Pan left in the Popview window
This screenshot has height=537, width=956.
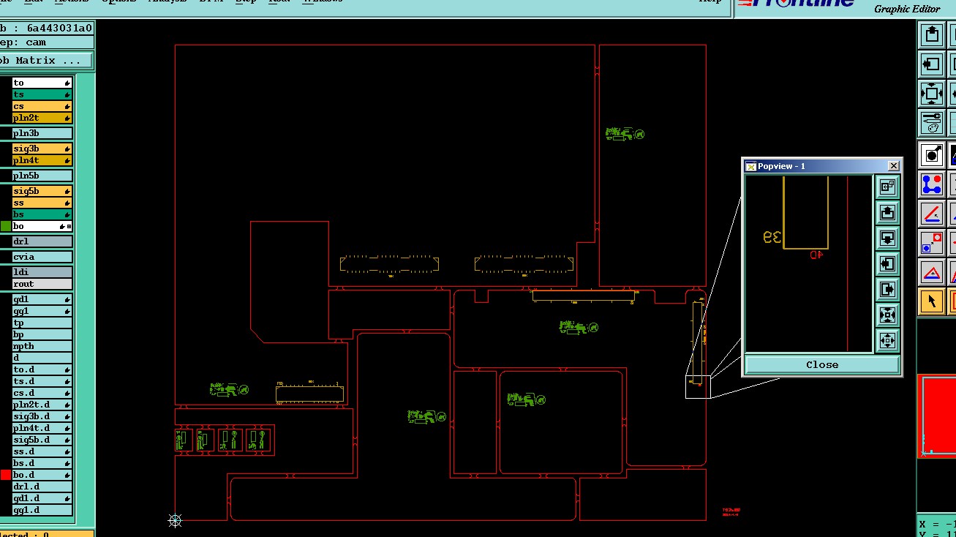point(887,264)
